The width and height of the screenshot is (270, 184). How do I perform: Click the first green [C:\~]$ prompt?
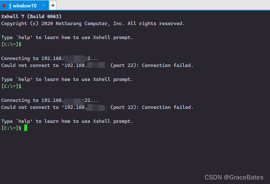point(11,44)
